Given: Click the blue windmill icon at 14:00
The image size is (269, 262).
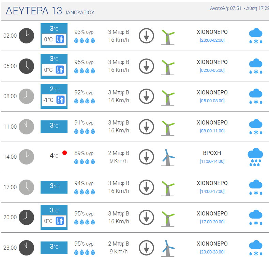Looking at the screenshot, I should coord(168,158).
